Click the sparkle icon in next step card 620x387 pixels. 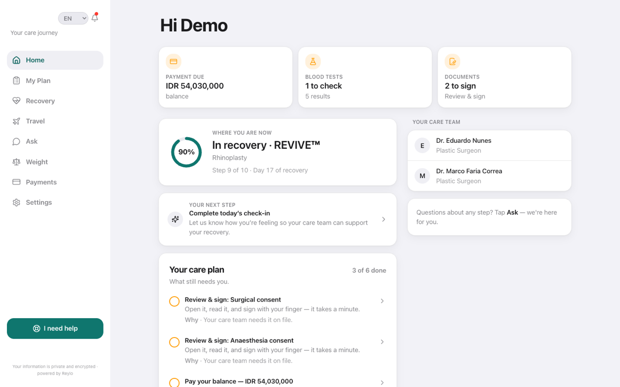pyautogui.click(x=175, y=219)
